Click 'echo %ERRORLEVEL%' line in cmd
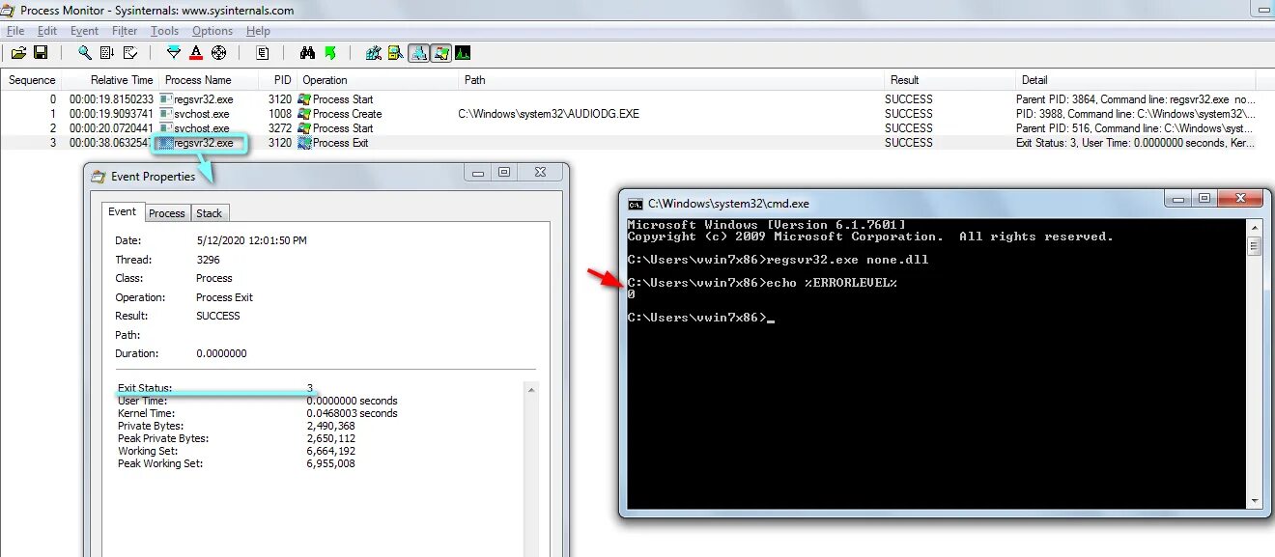Image resolution: width=1275 pixels, height=557 pixels. (831, 283)
